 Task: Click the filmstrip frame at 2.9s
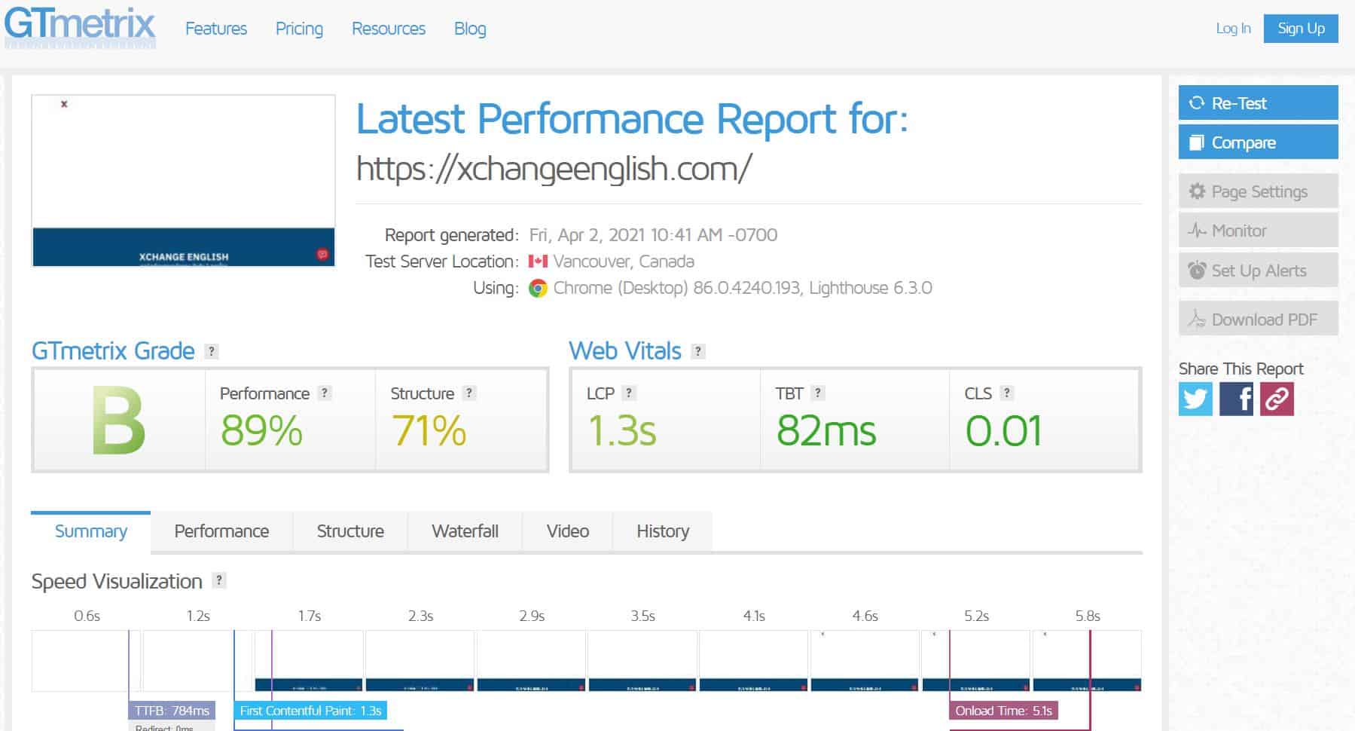point(531,661)
